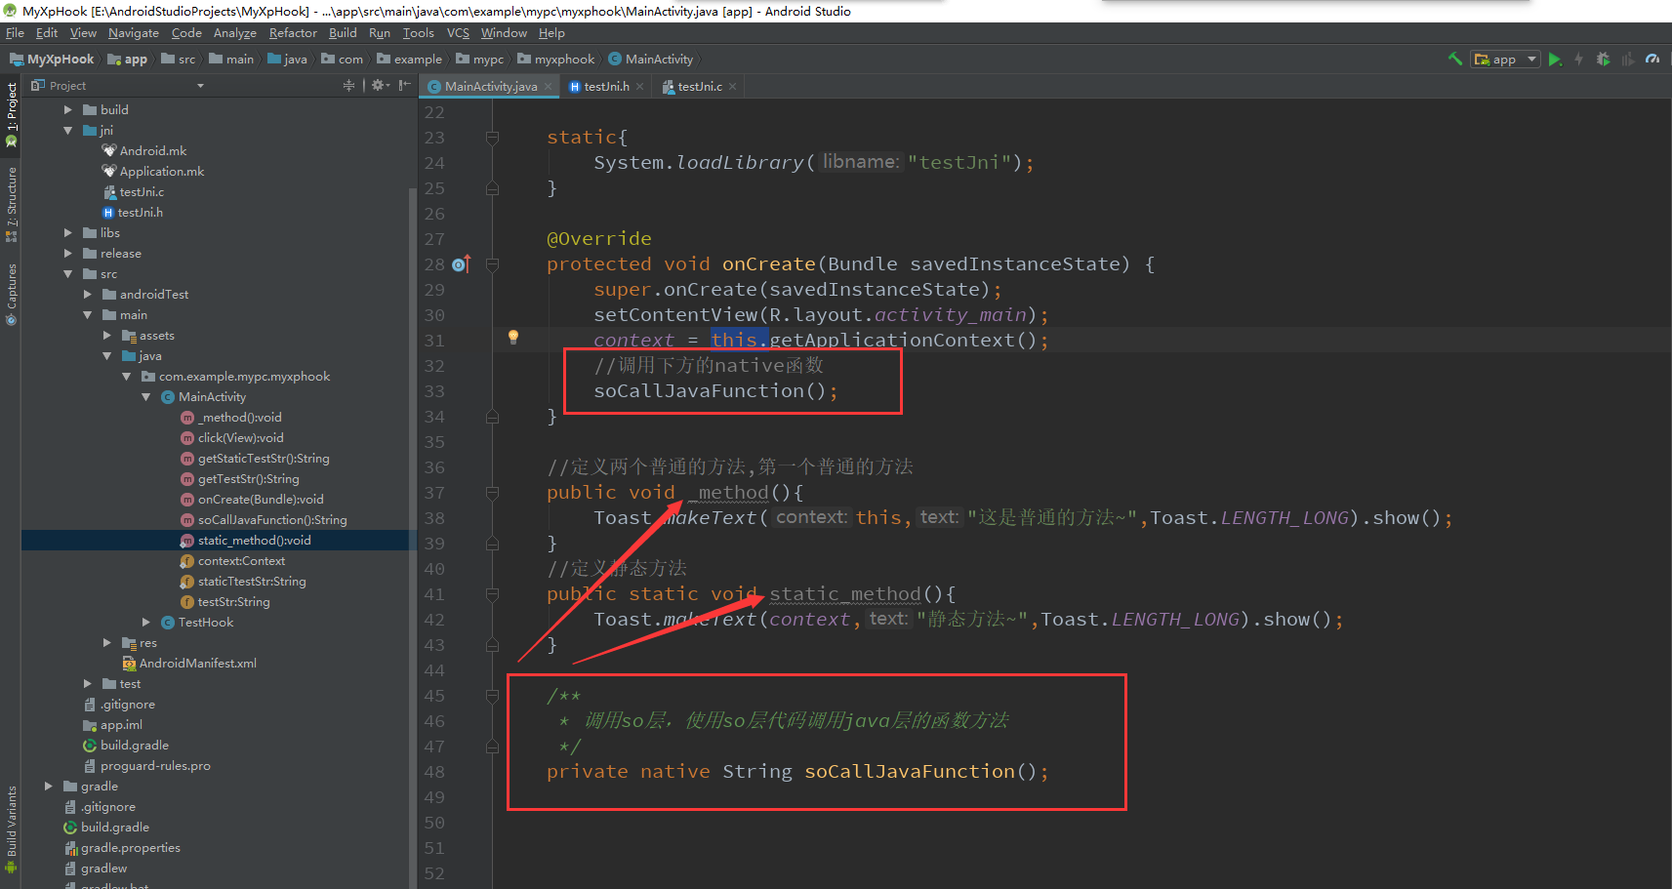This screenshot has width=1672, height=889.
Task: Expand the assets folder
Action: (x=107, y=335)
